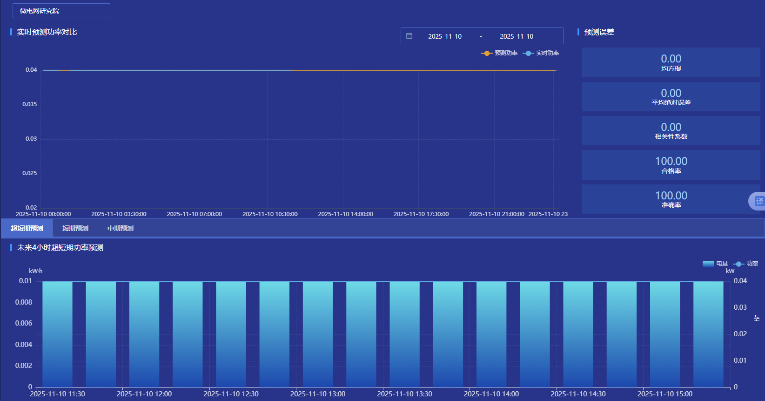Toggle the 电量 bar legend
Image resolution: width=765 pixels, height=401 pixels.
(x=715, y=264)
